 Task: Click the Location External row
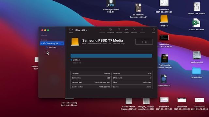click(x=91, y=73)
